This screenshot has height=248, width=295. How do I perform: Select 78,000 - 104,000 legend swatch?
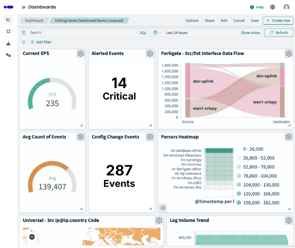[x=239, y=176]
